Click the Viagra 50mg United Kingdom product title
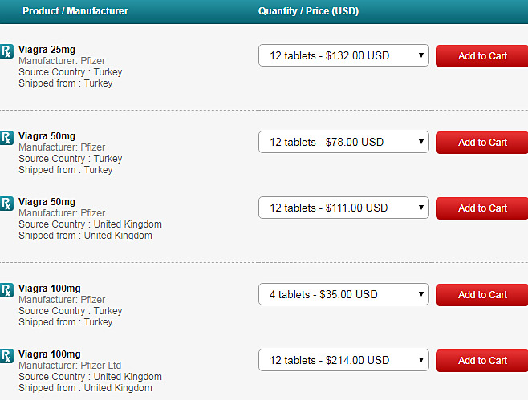Viewport: 528px width, 400px height. (x=47, y=202)
